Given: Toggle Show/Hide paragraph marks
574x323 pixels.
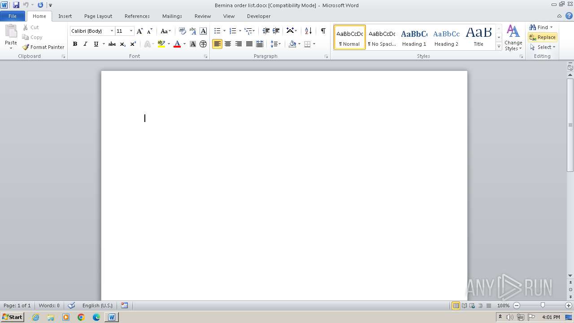Looking at the screenshot, I should 323,31.
